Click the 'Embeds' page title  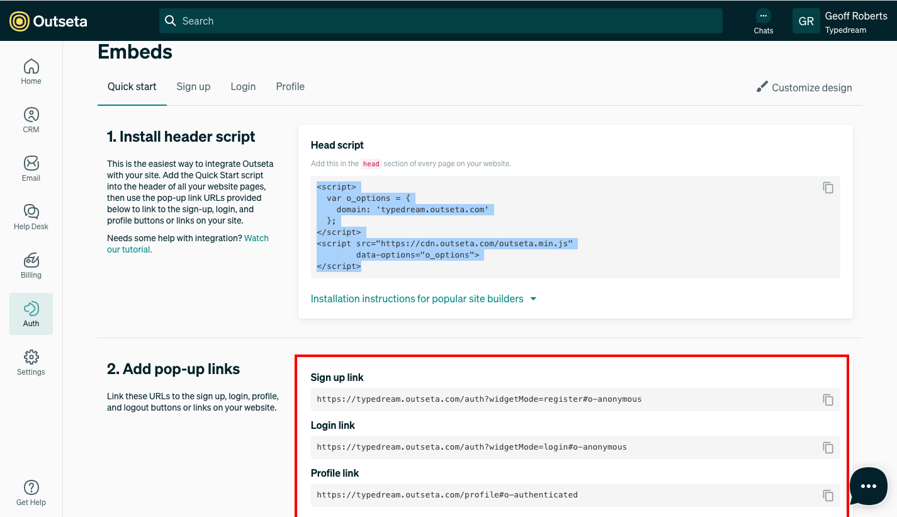135,52
